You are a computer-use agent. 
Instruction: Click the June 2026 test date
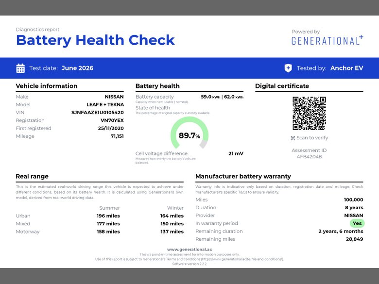pyautogui.click(x=77, y=68)
